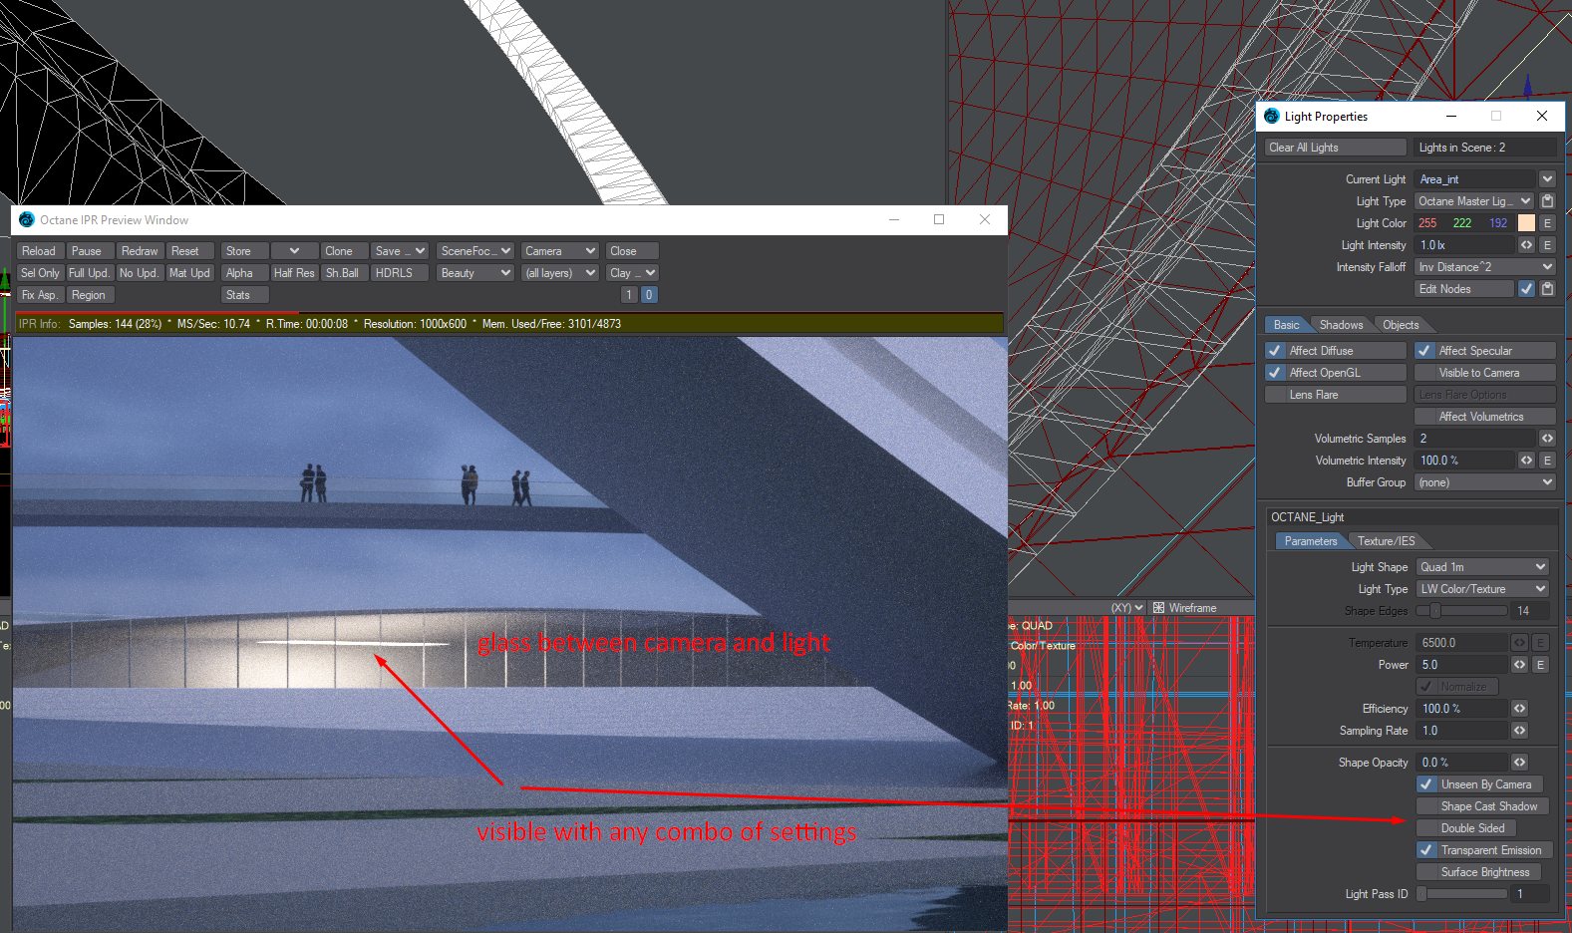Viewport: 1572px width, 933px height.
Task: Click the Power value field
Action: 1461,665
